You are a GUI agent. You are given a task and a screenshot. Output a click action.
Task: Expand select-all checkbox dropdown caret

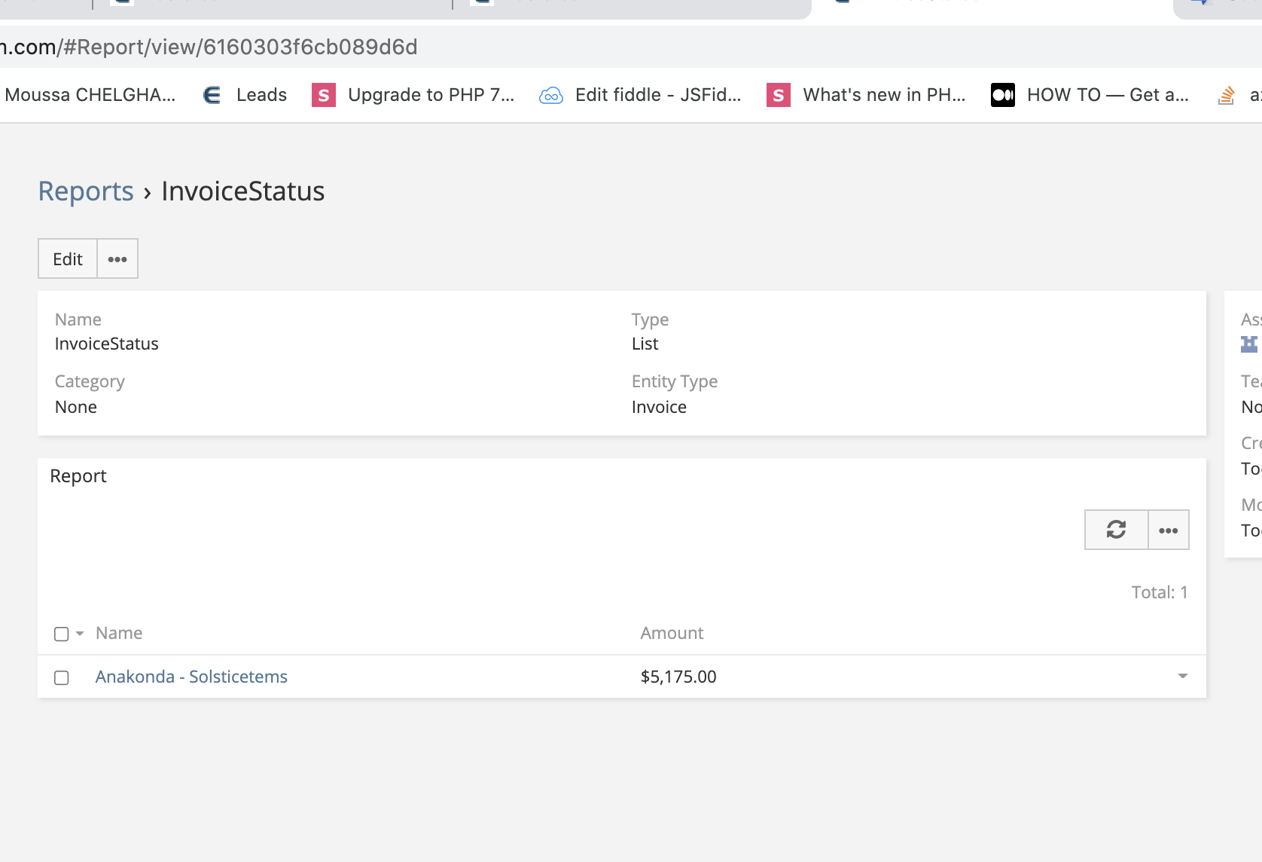pos(80,634)
